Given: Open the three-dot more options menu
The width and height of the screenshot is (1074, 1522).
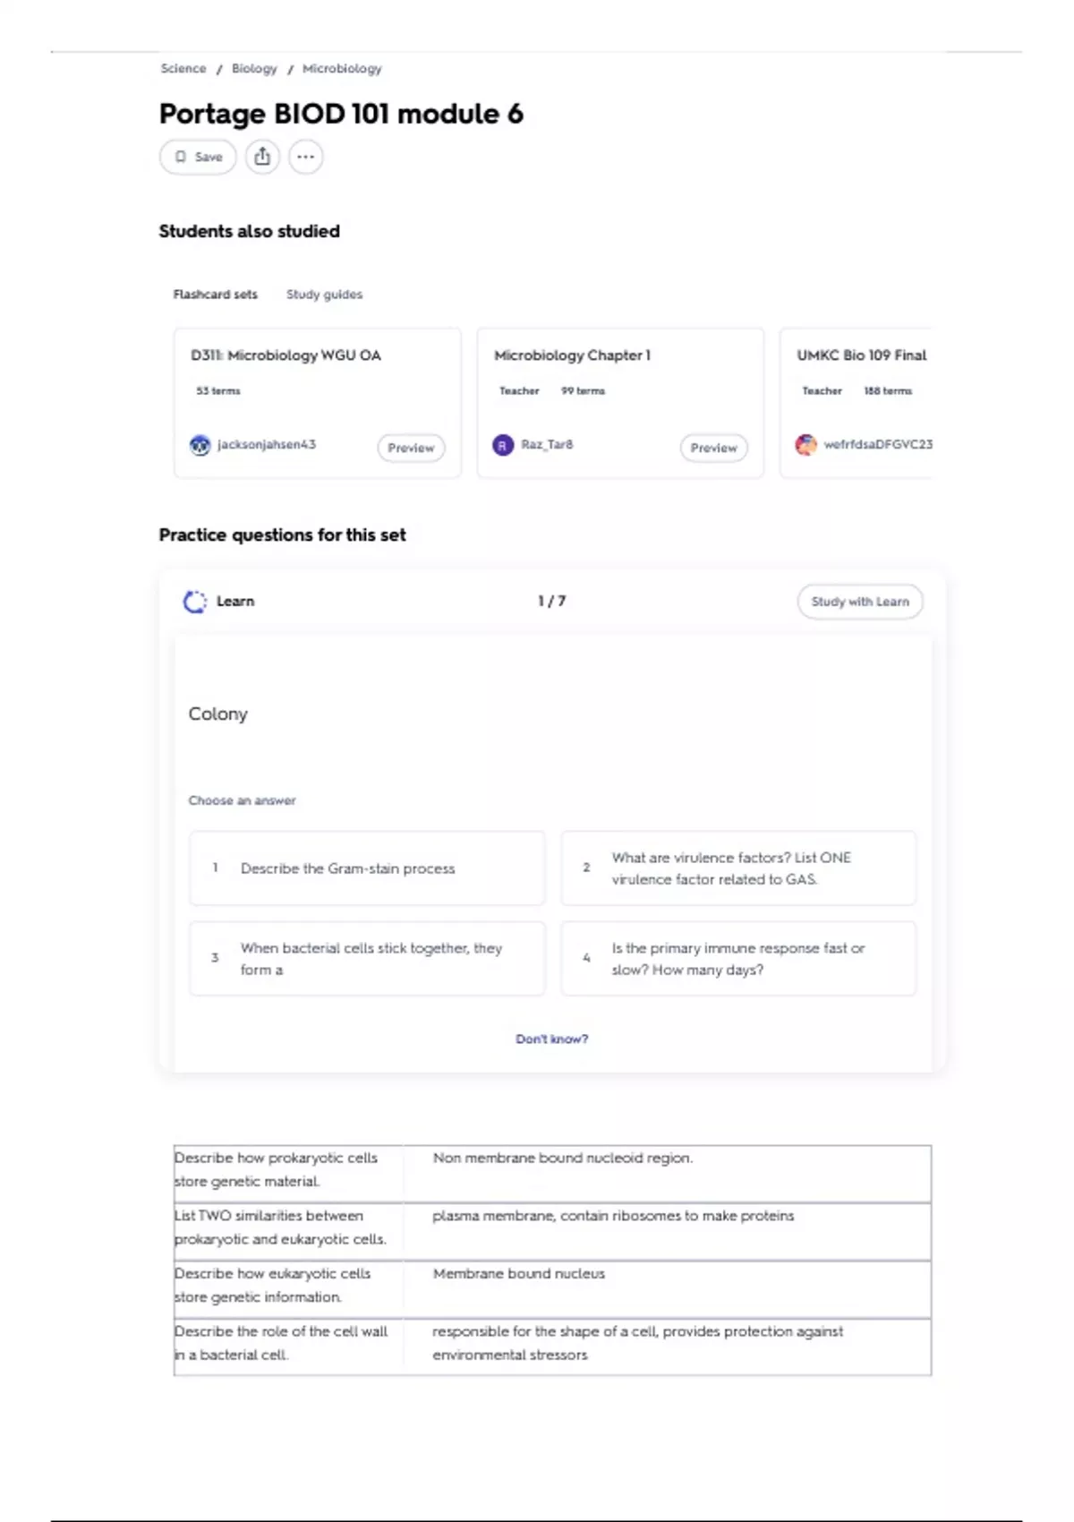Looking at the screenshot, I should [x=305, y=157].
